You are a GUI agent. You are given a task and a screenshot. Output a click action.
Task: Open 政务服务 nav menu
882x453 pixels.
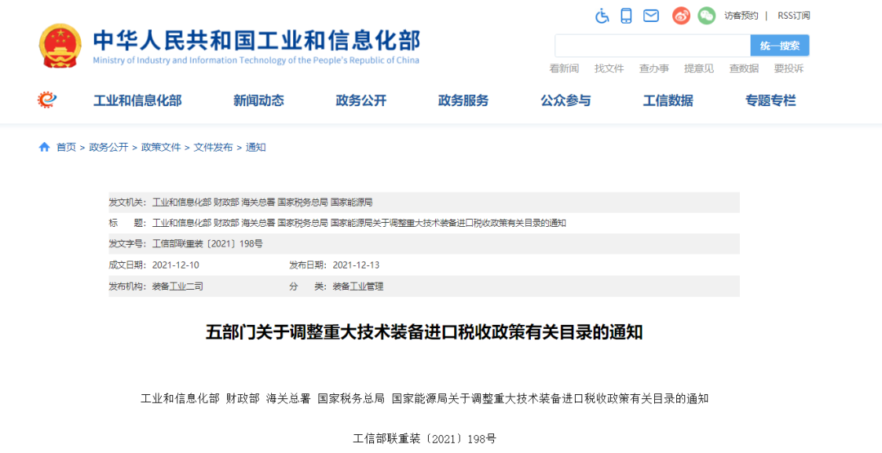click(464, 100)
